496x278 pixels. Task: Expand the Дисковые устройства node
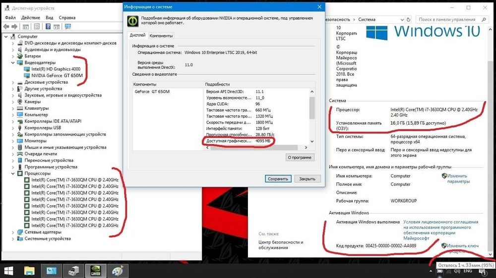[x=13, y=82]
